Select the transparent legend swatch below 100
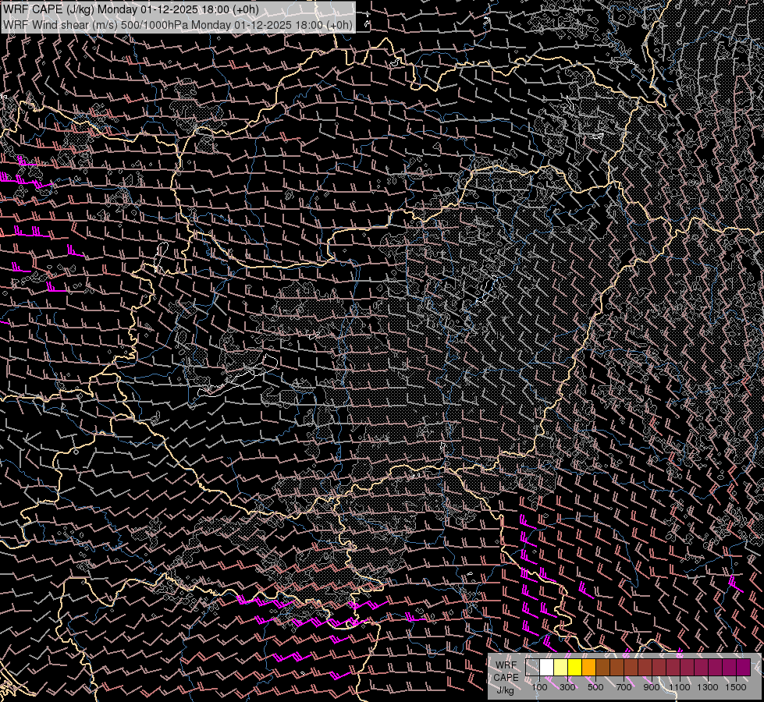The height and width of the screenshot is (702, 764). point(532,667)
